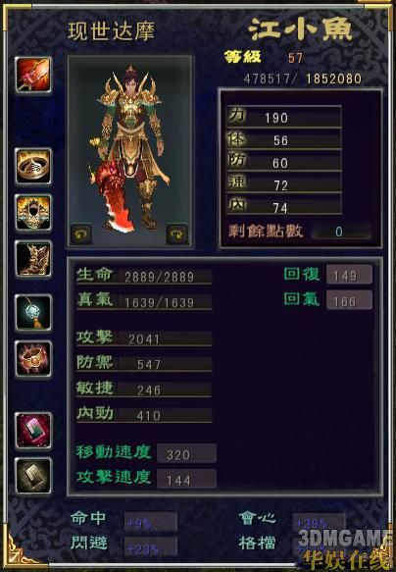Click the 防 defense stat showing 60
Screen dimensions: 396x572
click(x=283, y=161)
